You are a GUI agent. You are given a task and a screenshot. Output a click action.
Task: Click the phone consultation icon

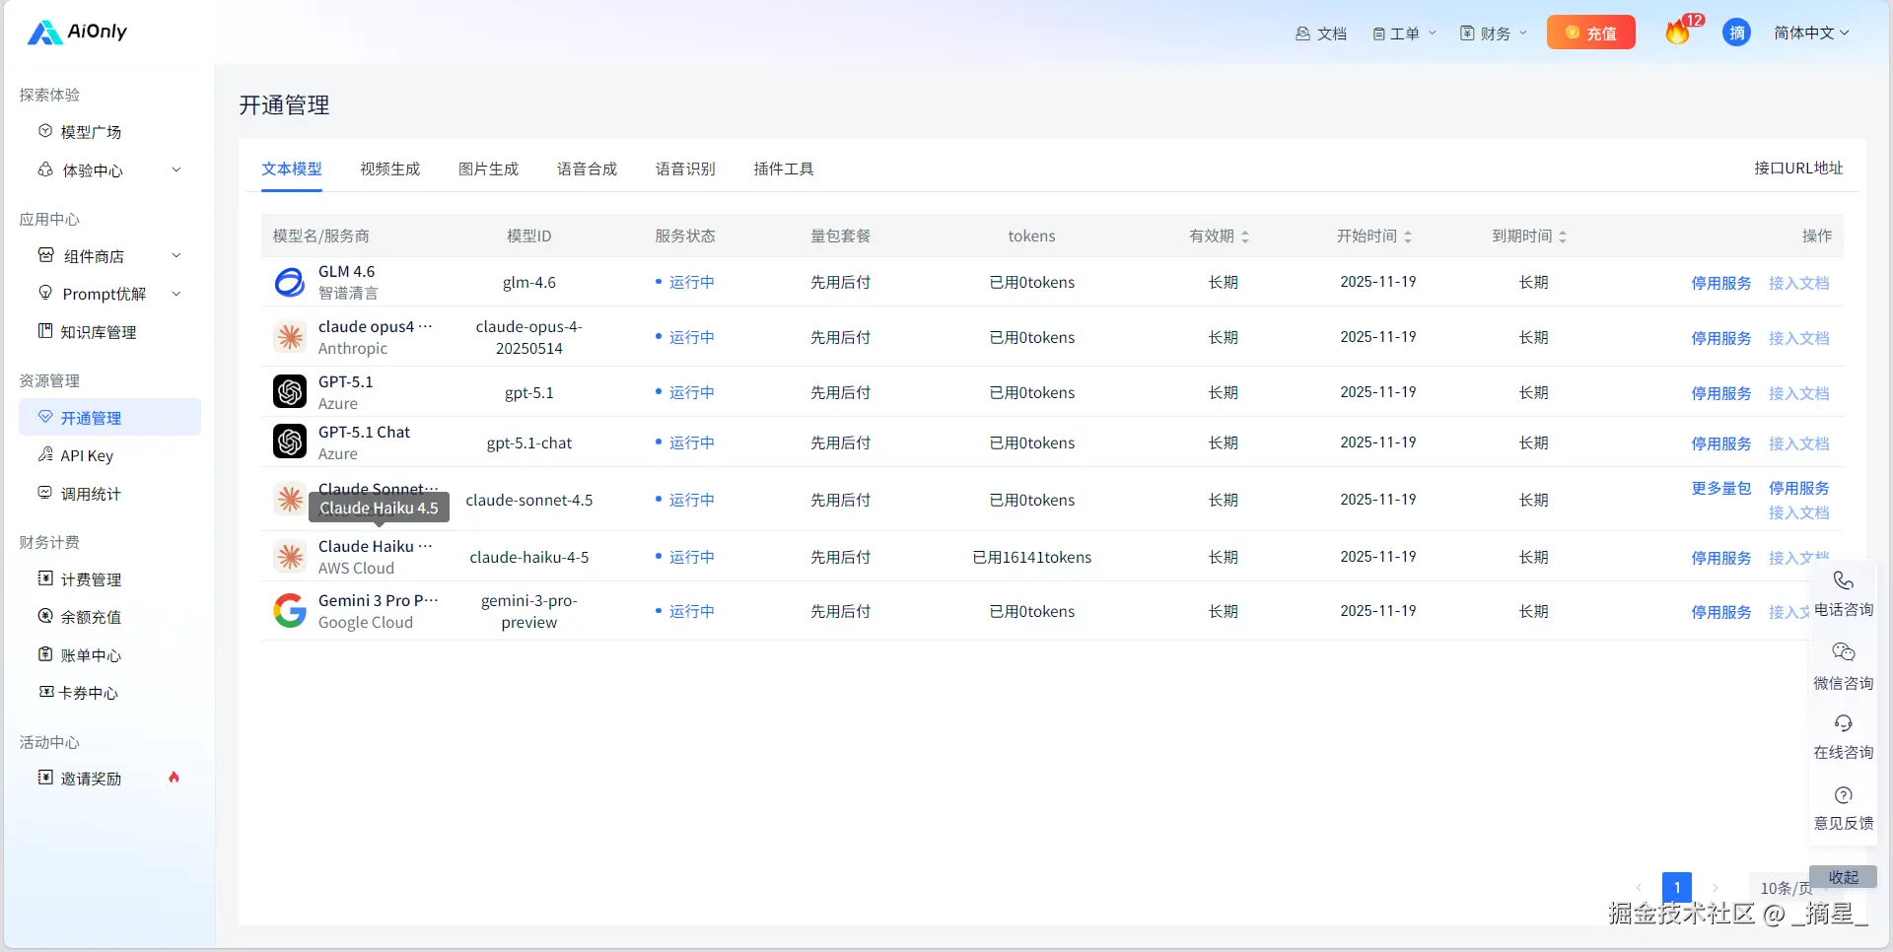[1844, 580]
